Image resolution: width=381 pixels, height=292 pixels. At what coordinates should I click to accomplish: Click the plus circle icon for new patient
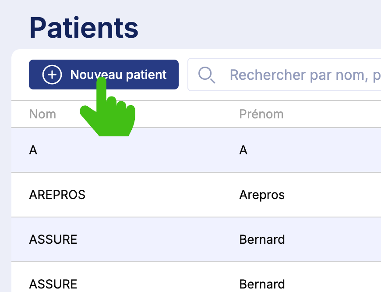[52, 75]
